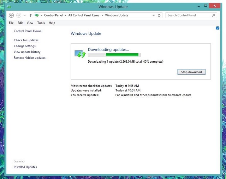Click Check for updates
Viewport: 226px width, 179px height.
click(26, 40)
